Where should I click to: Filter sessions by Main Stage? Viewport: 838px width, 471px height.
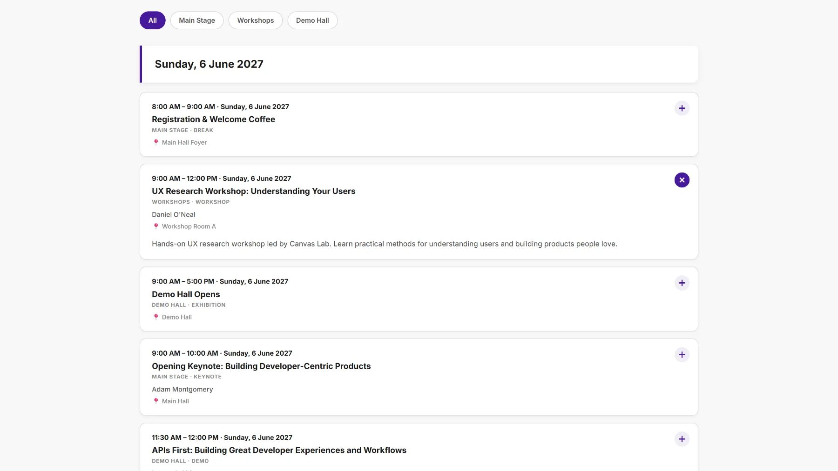[197, 20]
